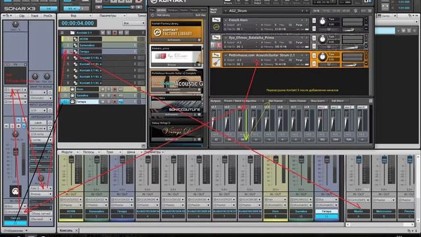Open the Все filter dropdown beside timecode
421x237 pixels.
pos(134,24)
